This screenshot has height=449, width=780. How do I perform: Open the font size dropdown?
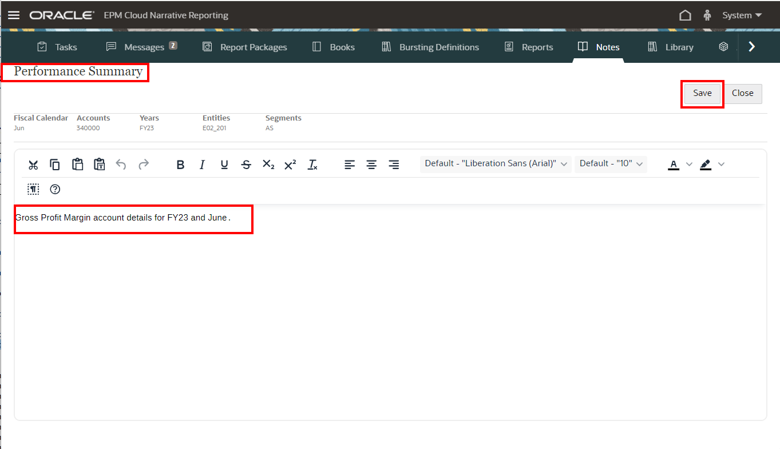611,163
